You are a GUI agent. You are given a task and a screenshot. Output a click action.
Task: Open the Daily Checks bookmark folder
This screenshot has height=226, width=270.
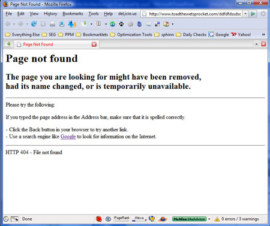(191, 35)
